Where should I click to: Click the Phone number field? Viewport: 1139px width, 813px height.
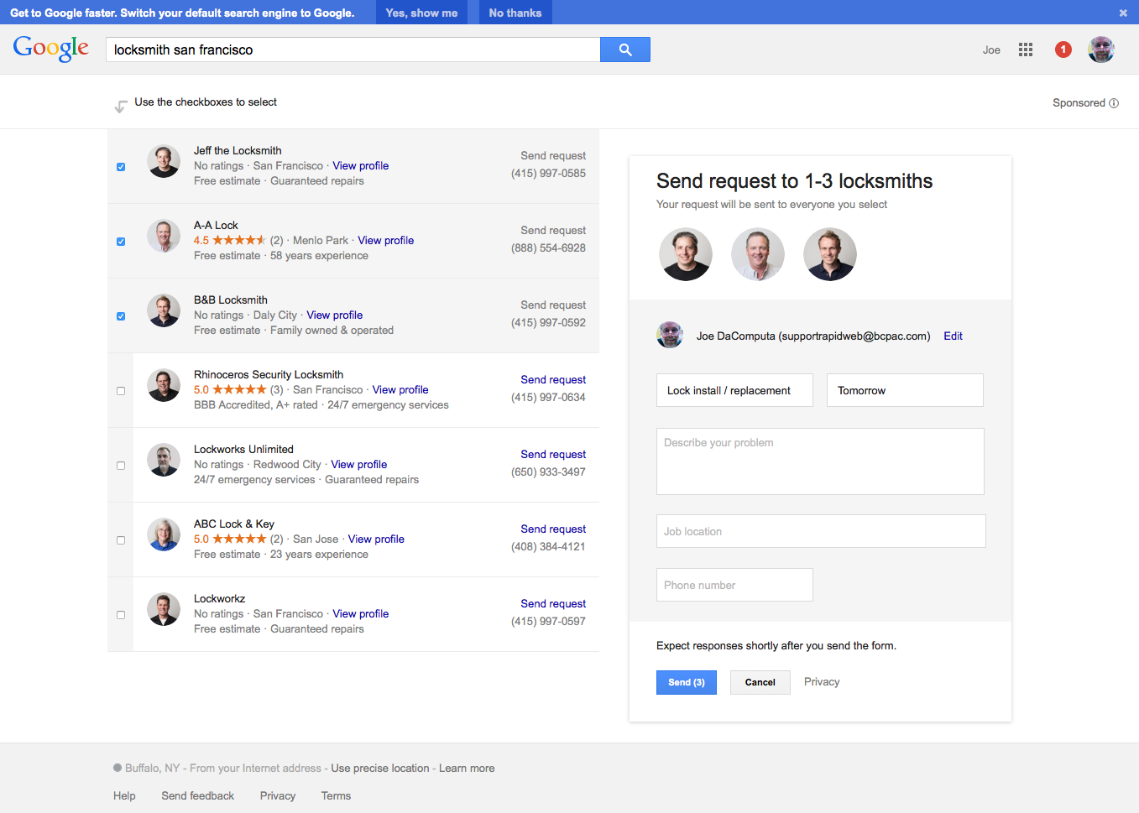734,585
